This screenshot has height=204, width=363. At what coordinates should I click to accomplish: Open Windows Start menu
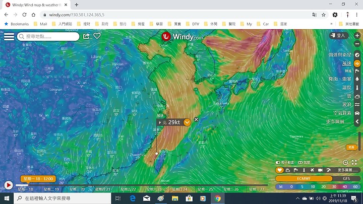coord(7,198)
